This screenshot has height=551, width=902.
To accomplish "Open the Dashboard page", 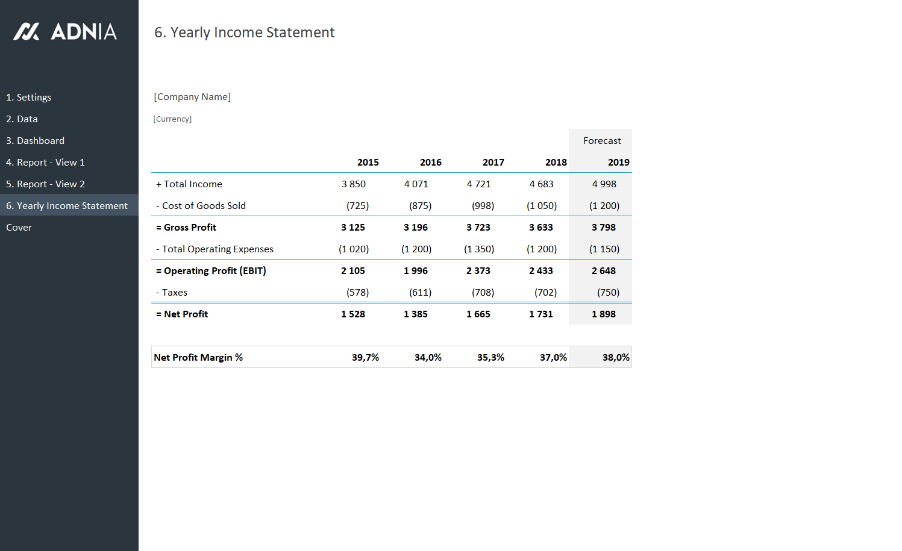I will (x=35, y=140).
